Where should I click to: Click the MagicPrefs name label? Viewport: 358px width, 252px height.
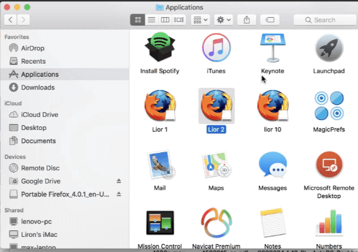(x=329, y=129)
